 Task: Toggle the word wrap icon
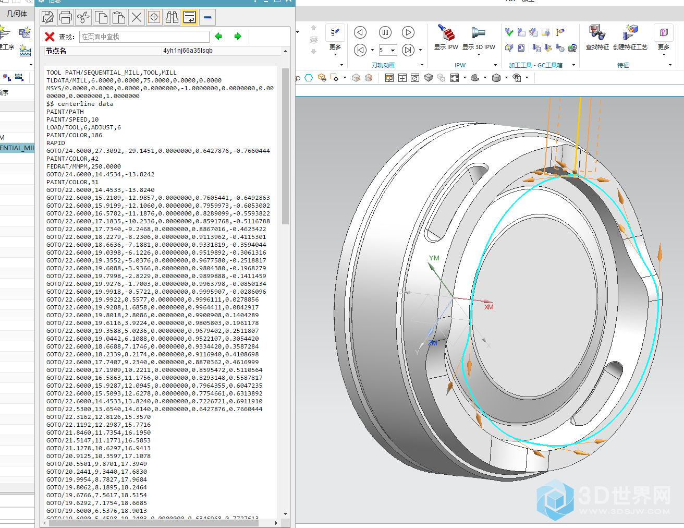click(190, 17)
